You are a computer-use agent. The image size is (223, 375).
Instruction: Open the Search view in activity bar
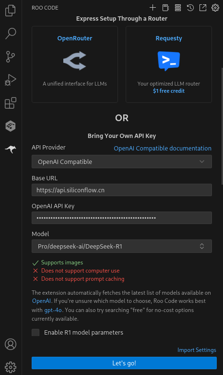pos(11,34)
